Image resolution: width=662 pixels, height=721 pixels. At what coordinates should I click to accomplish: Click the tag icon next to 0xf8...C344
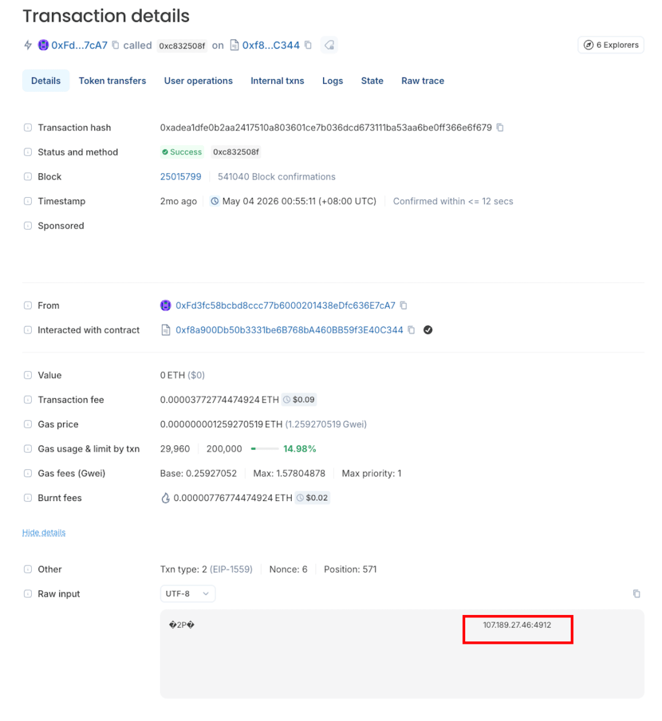[x=329, y=45]
